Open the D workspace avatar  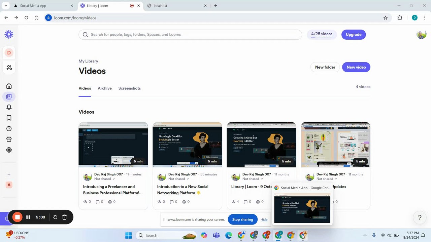(x=9, y=52)
